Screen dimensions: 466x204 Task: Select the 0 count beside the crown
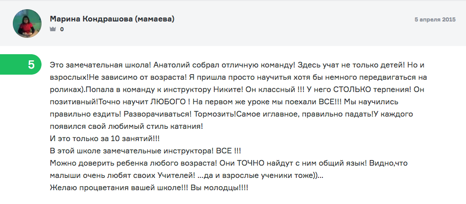coord(62,29)
